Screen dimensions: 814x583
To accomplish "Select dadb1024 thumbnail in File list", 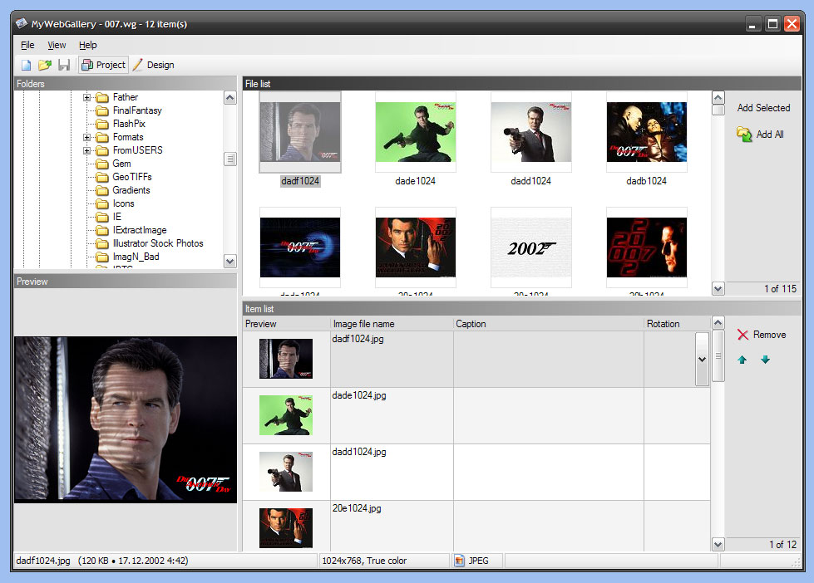I will click(x=646, y=132).
